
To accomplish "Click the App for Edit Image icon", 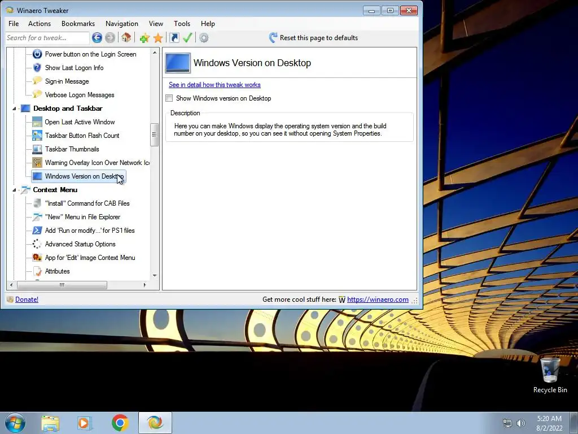I will 37,258.
